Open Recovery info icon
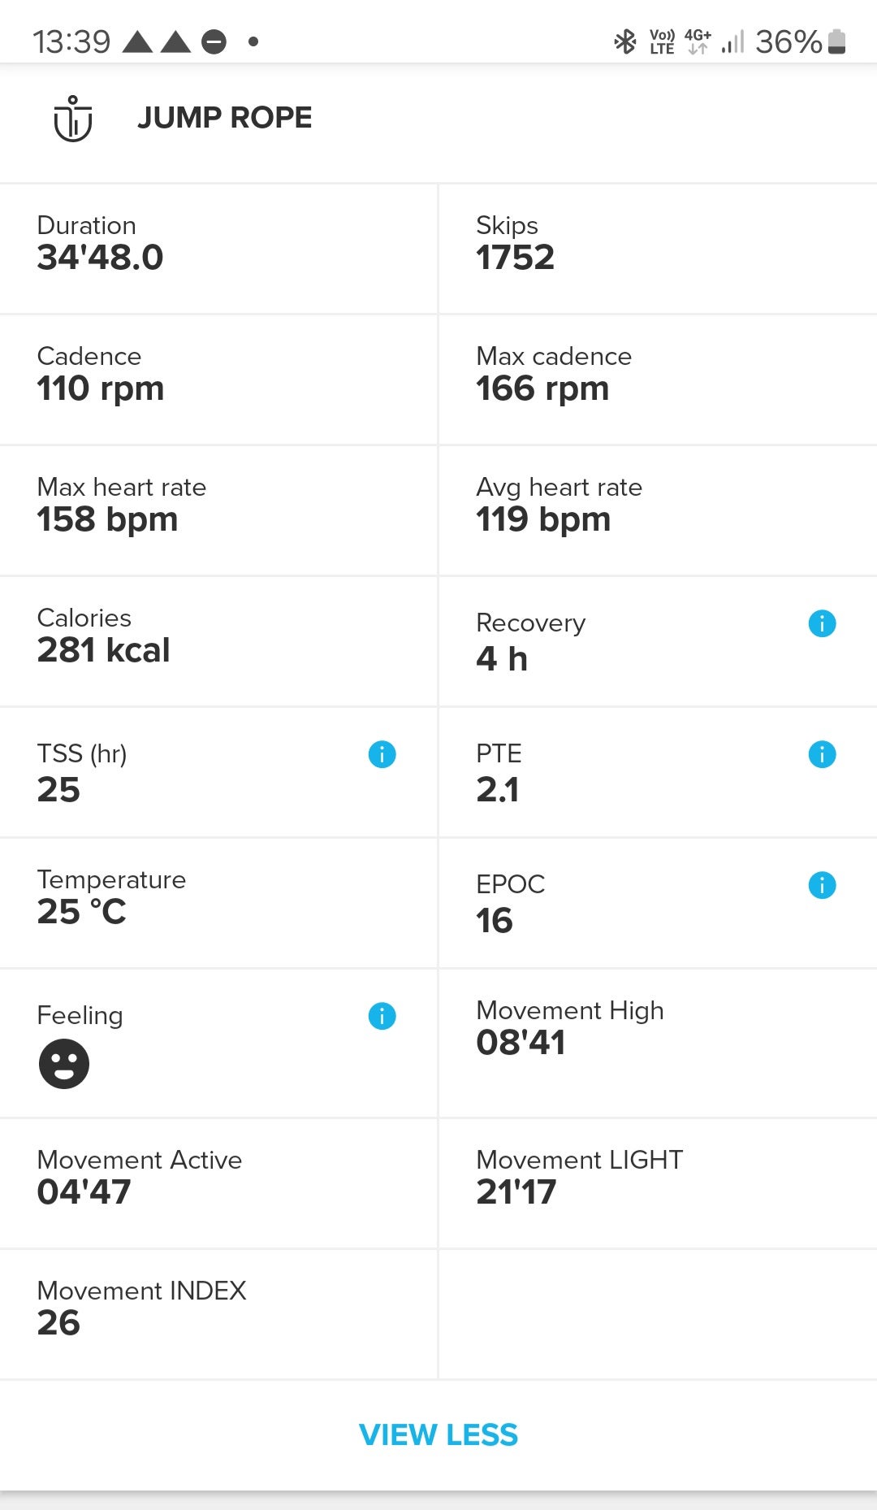The height and width of the screenshot is (1510, 877). [x=822, y=623]
